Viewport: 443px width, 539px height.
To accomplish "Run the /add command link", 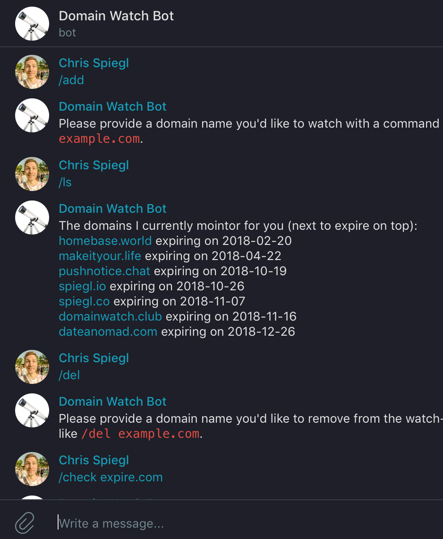I will (71, 80).
